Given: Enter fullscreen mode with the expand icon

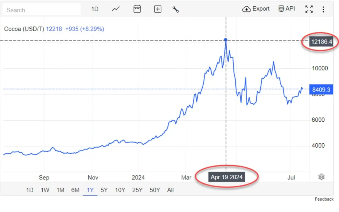Looking at the screenshot, I should point(309,9).
